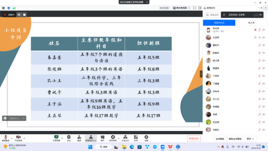The width and height of the screenshot is (268, 151).
Task: Select the In Meeting (会议中) members tab
Action: point(219,23)
